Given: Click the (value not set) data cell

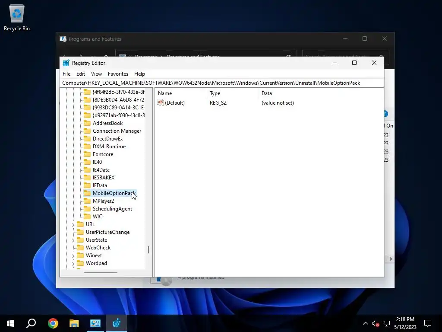Looking at the screenshot, I should coord(278,103).
